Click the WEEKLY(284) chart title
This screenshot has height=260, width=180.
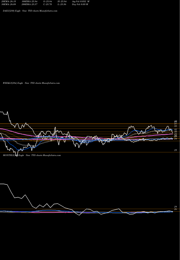[x=31, y=83]
